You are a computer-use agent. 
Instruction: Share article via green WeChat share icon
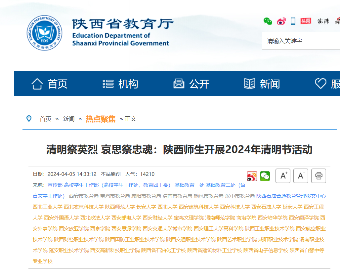click(265, 176)
